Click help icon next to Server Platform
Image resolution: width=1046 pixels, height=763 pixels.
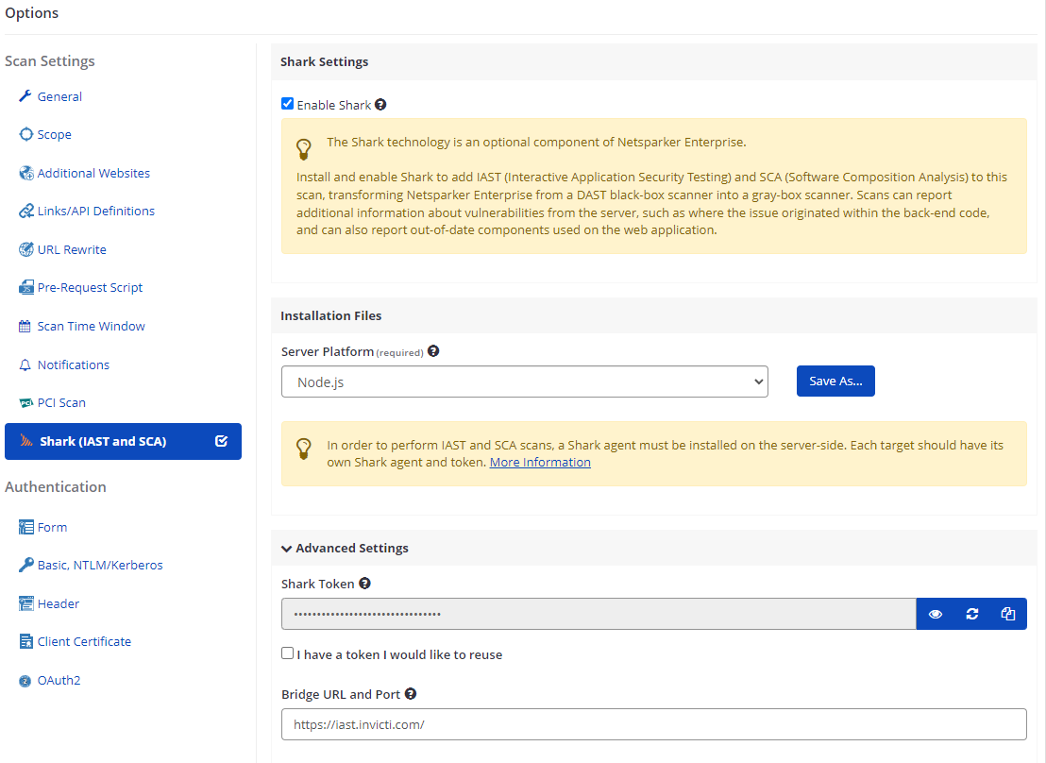433,351
